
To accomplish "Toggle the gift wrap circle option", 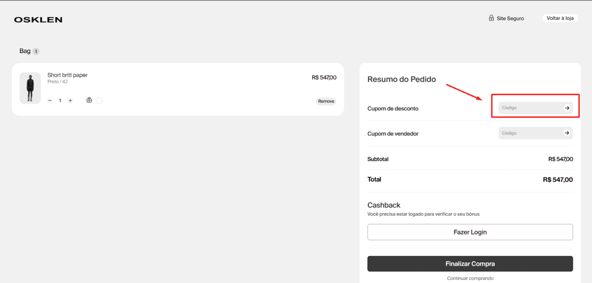I will (99, 101).
